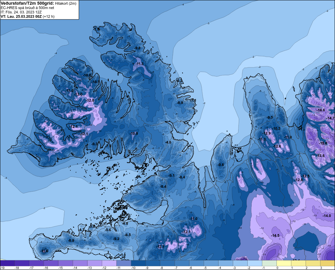Click the -9.5 temperature value on the map
This screenshot has height=270, width=335.
[x=270, y=117]
